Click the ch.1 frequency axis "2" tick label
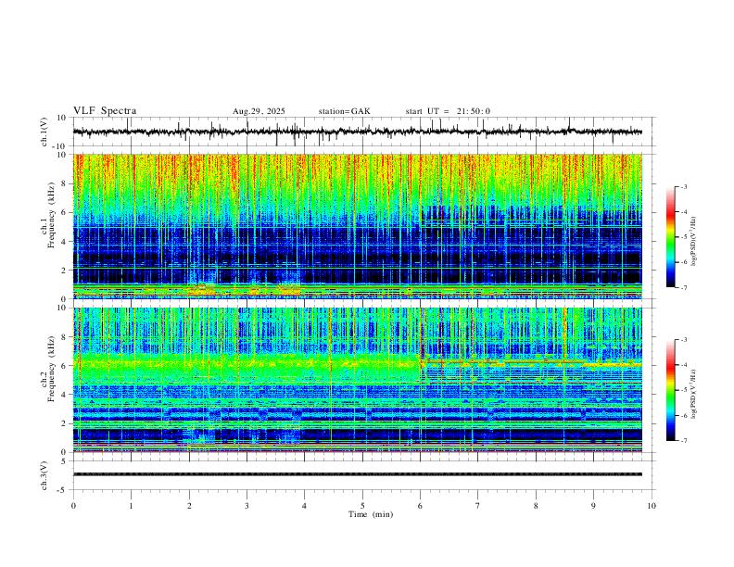 pos(65,271)
